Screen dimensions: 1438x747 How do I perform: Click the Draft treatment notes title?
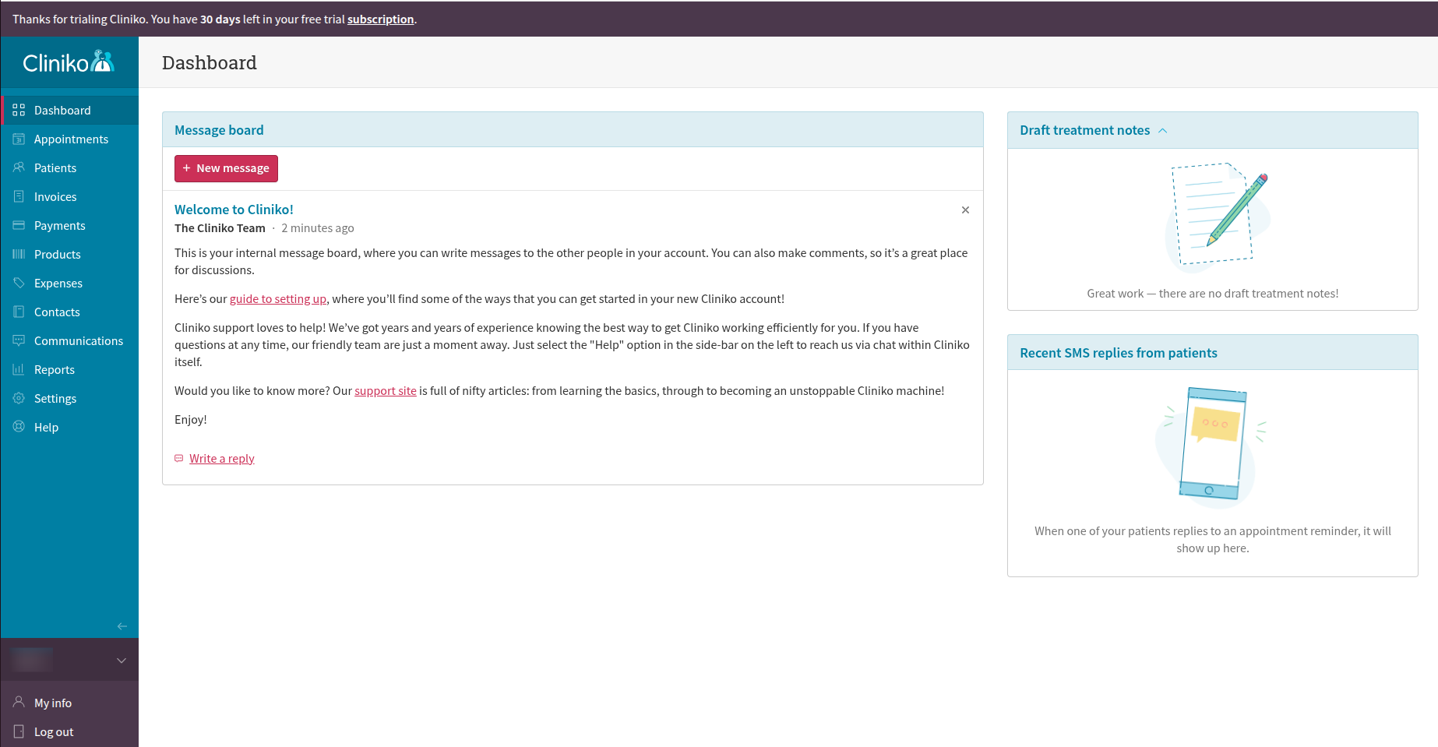1085,130
